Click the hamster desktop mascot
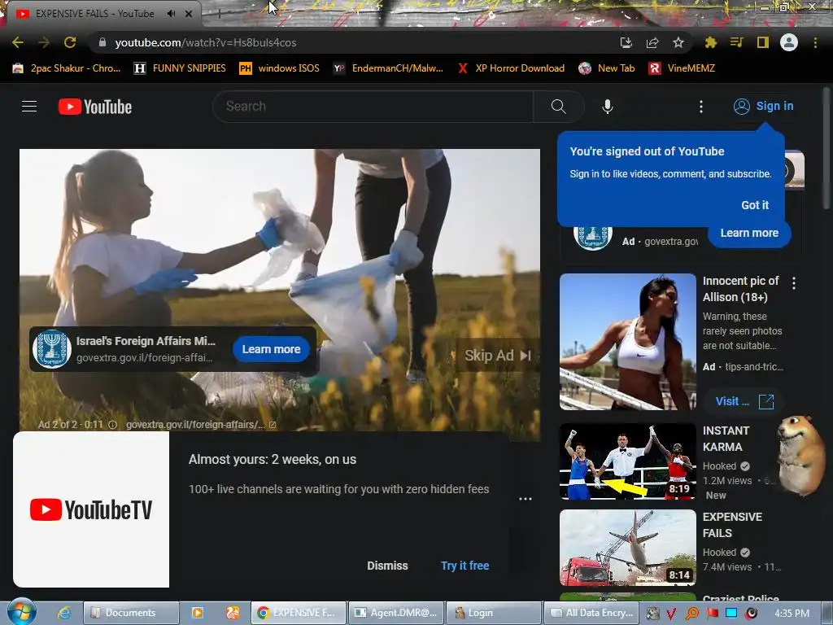833x625 pixels. click(x=801, y=455)
